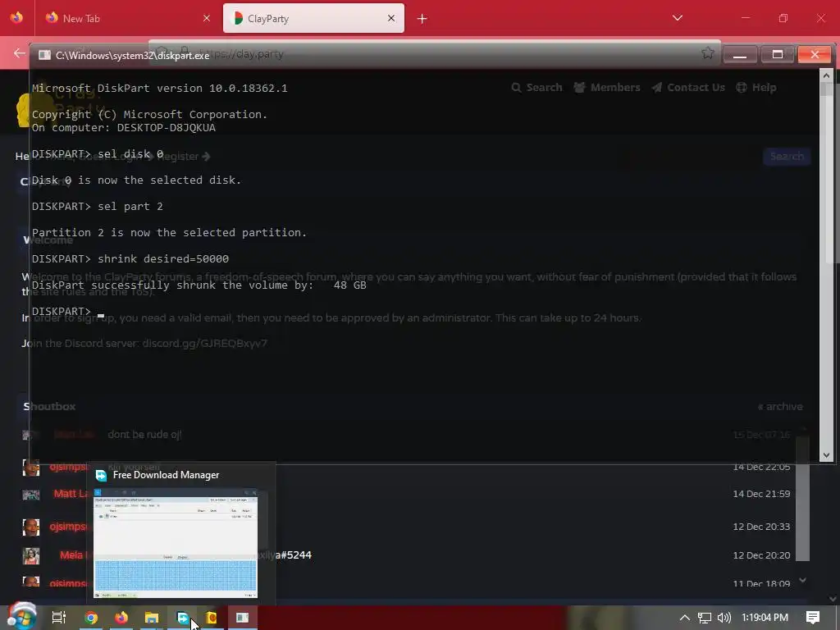Open network status tray icon
The image size is (840, 630).
[x=705, y=618]
